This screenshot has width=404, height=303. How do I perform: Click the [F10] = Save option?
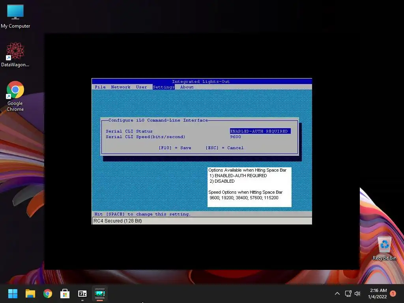click(175, 148)
